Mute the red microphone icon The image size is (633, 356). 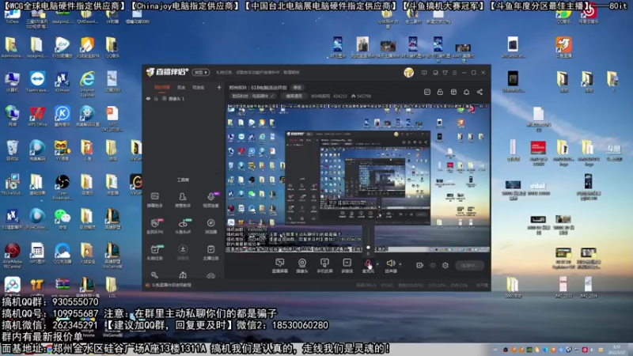coord(368,263)
